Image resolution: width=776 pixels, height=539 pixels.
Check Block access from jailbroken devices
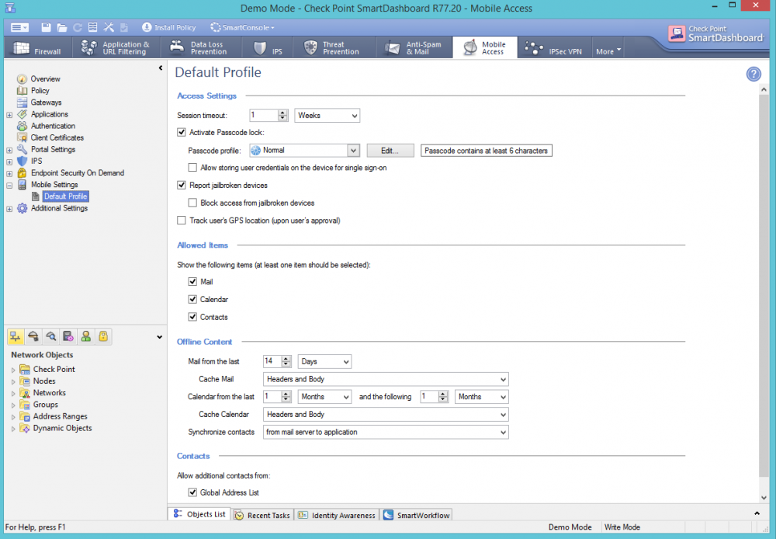pyautogui.click(x=192, y=203)
